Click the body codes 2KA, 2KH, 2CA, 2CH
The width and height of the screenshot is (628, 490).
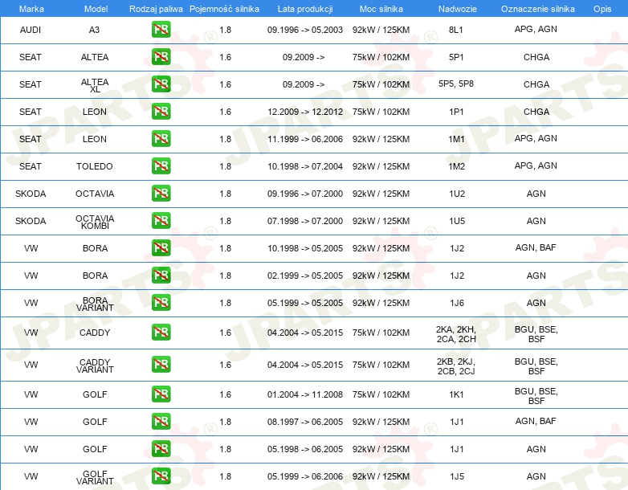click(456, 334)
